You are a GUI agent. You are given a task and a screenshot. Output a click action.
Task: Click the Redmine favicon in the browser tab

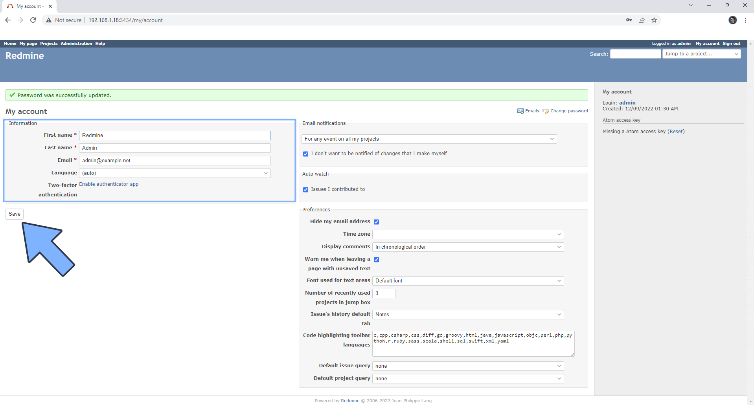[10, 6]
